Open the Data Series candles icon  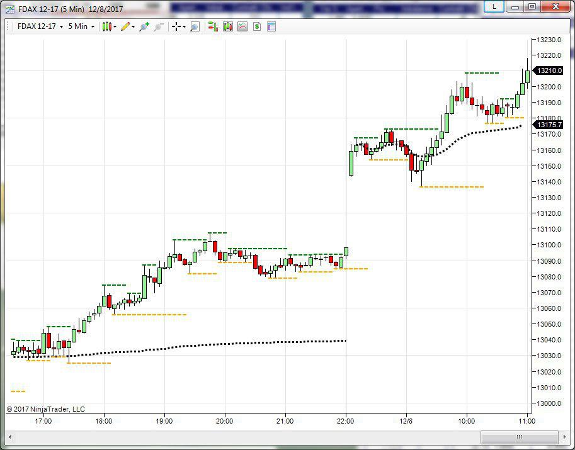[228, 26]
